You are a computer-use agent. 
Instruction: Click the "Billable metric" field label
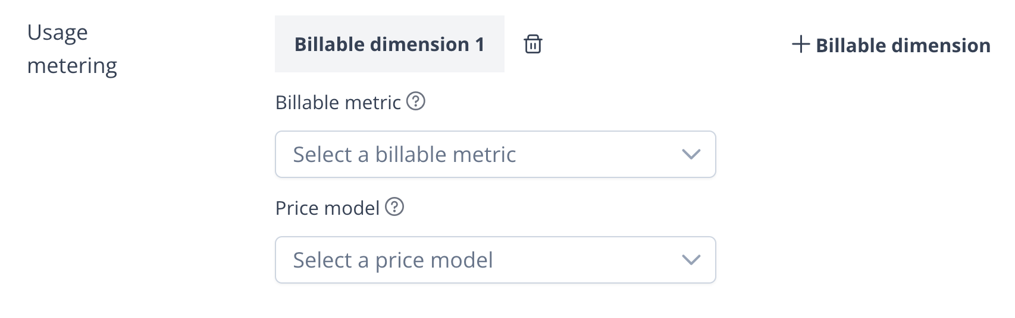[338, 103]
